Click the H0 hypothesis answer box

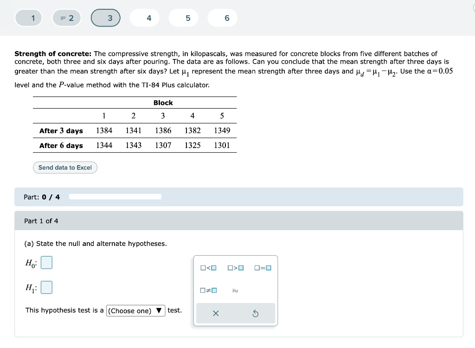coord(46,262)
